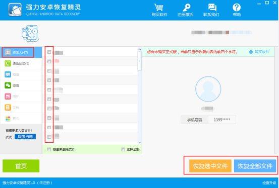Open the 购买软件 shopping cart icon
279x188 pixels.
tap(159, 8)
